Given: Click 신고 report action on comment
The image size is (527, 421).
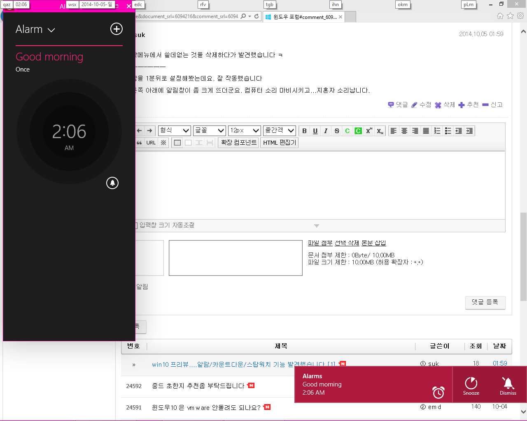Looking at the screenshot, I should (x=492, y=105).
